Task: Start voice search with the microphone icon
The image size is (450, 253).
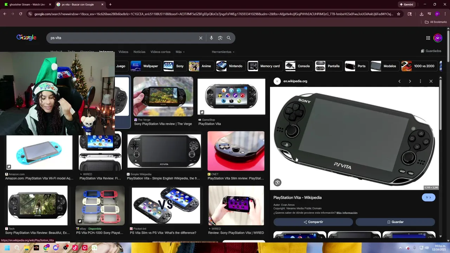Action: [x=211, y=38]
